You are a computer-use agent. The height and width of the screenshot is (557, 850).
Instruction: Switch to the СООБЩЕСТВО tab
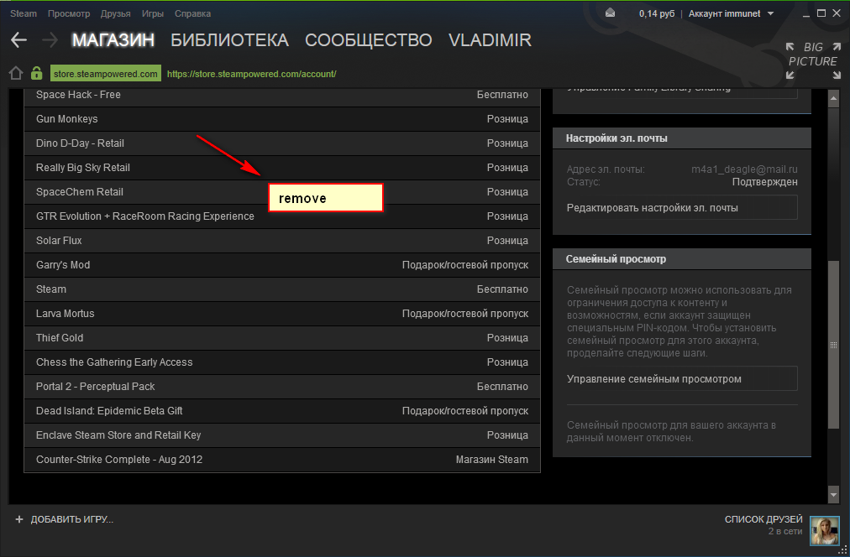[368, 40]
